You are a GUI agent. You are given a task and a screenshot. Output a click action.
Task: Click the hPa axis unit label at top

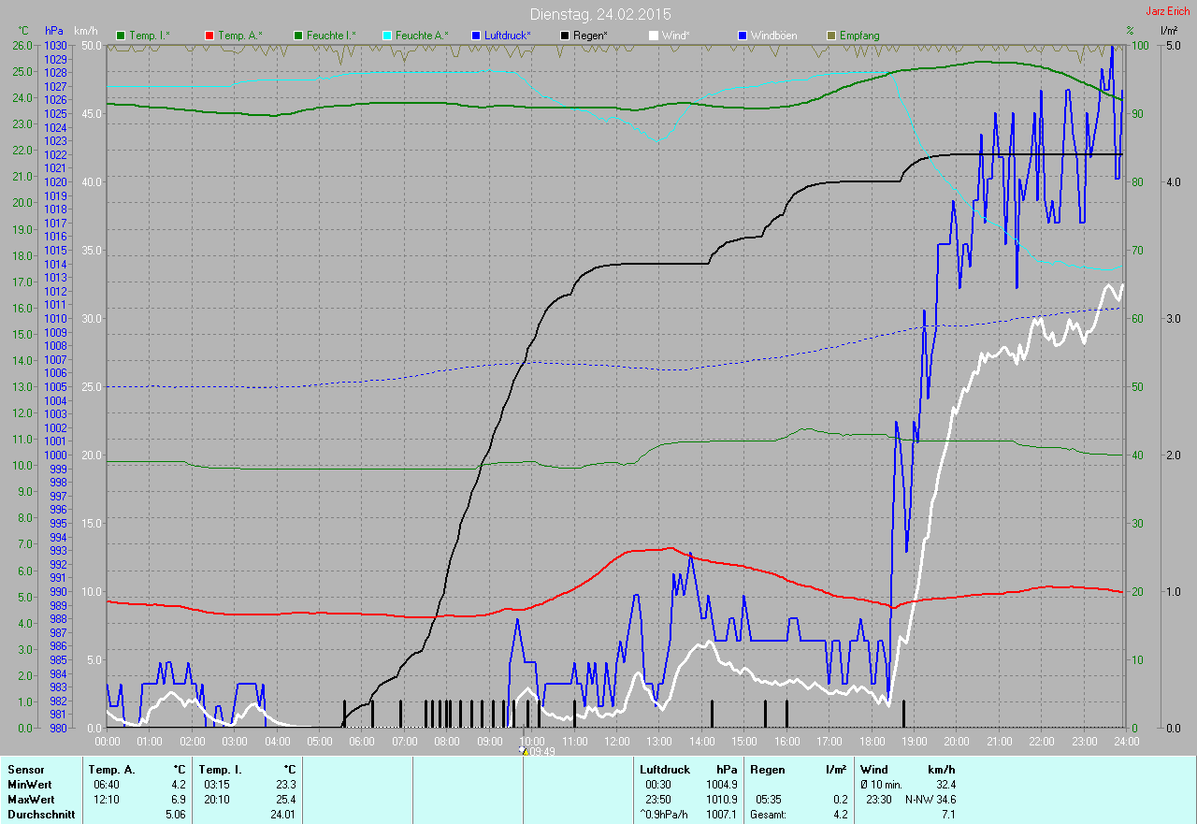point(54,31)
